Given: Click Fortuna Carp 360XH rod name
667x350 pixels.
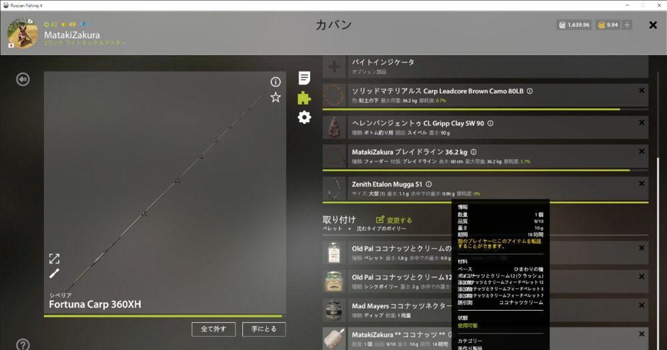Looking at the screenshot, I should point(95,305).
